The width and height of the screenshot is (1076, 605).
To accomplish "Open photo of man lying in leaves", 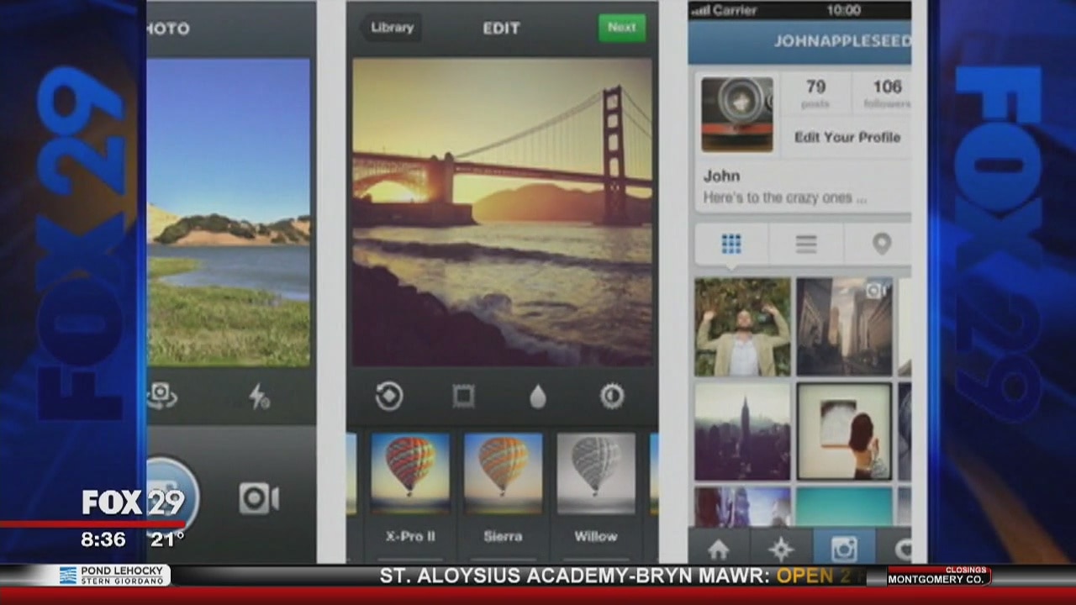I will tap(742, 327).
